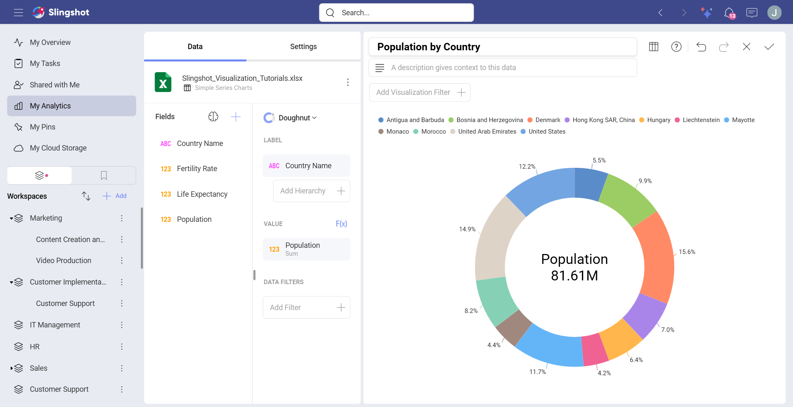Click the search box

tap(396, 13)
